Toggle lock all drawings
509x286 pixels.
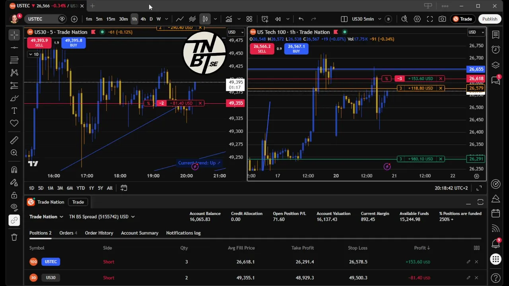[x=14, y=195]
